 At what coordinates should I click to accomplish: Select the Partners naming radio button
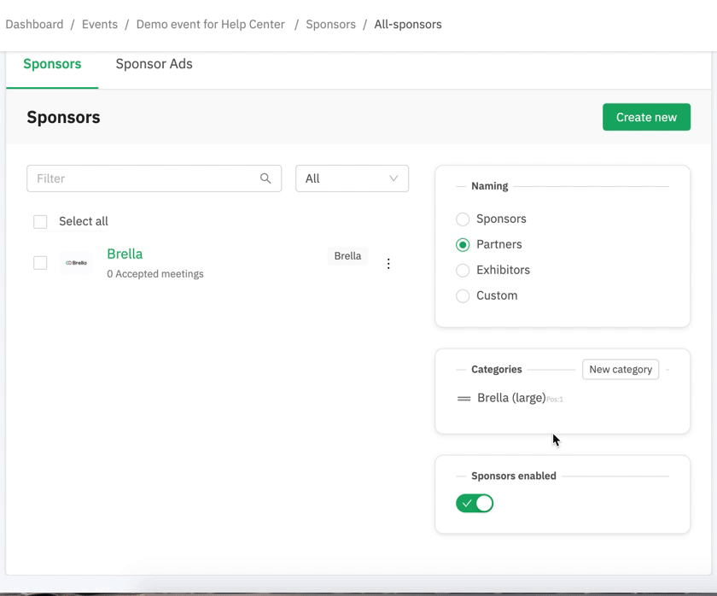(463, 245)
